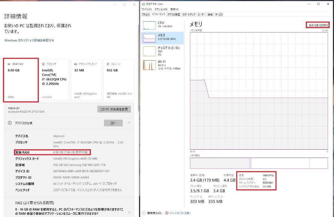Expand the RAM FAQ question
The image size is (334, 217).
(128, 211)
